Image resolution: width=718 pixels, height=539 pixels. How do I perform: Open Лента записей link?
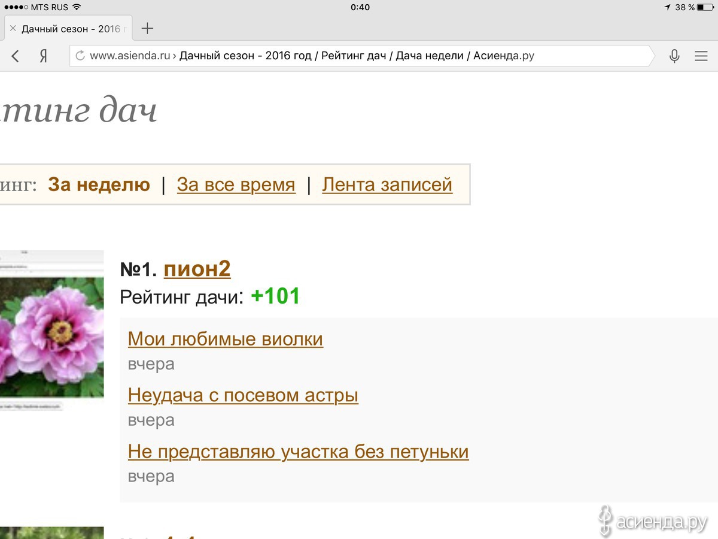click(x=387, y=184)
